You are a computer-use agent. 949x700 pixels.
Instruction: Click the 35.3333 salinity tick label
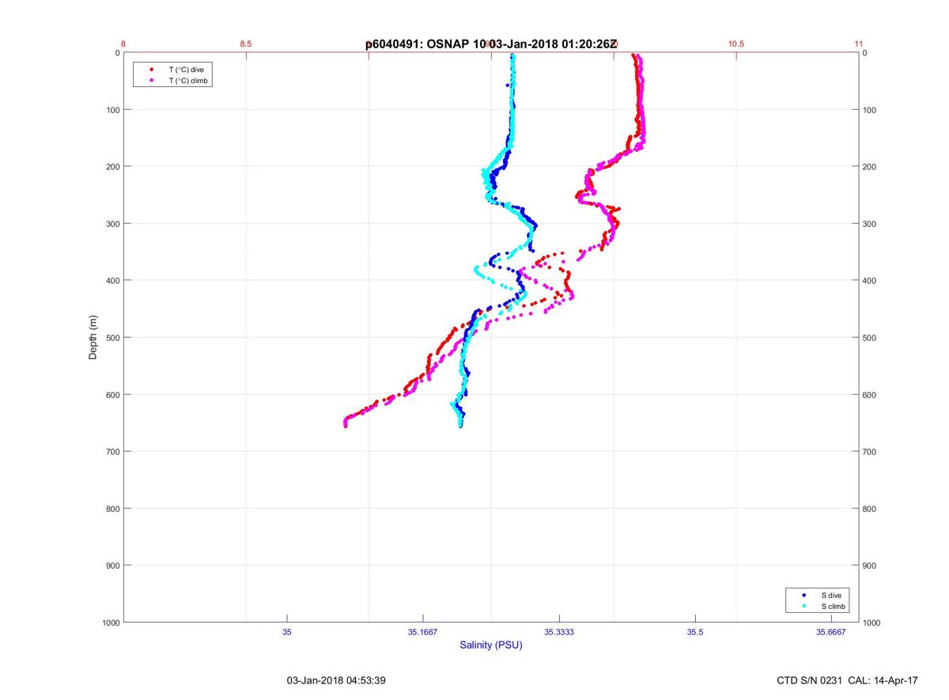(559, 633)
